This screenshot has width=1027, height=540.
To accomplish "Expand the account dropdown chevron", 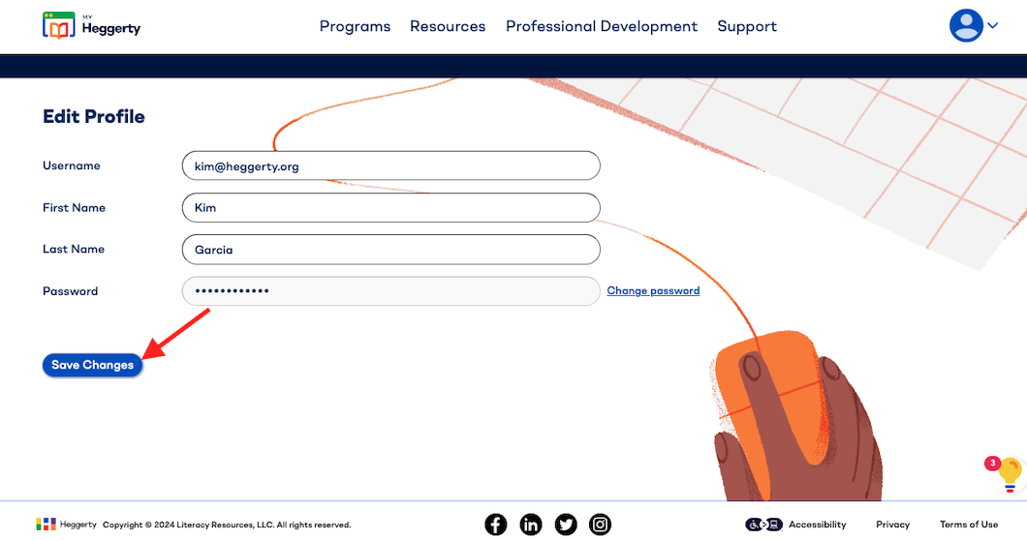I will (x=993, y=25).
